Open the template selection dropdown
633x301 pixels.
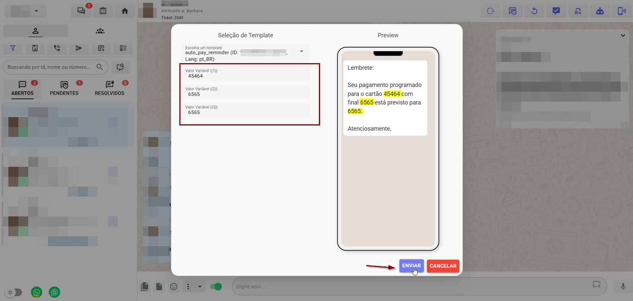pos(301,52)
